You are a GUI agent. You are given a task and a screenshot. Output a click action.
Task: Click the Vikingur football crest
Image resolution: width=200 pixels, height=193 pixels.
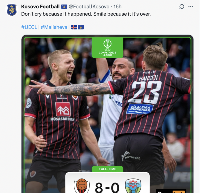82,186
